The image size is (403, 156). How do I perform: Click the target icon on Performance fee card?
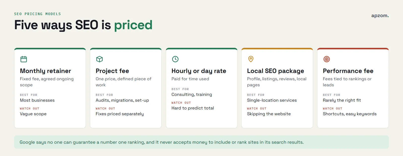326,59
